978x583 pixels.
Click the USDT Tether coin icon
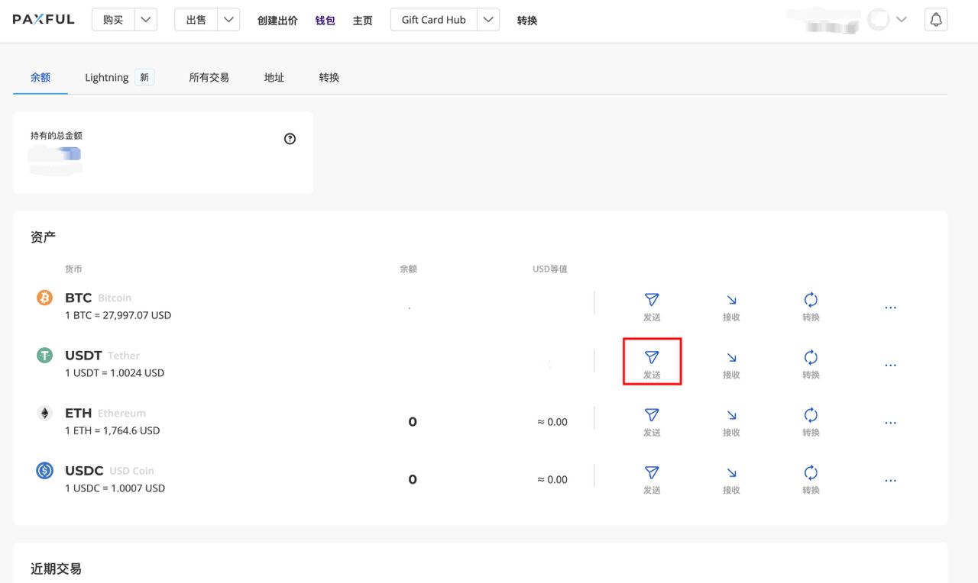pos(45,356)
